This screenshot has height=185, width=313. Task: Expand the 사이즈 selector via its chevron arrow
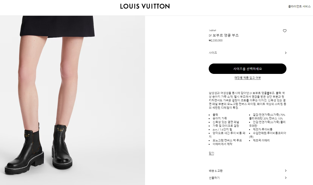pyautogui.click(x=286, y=53)
